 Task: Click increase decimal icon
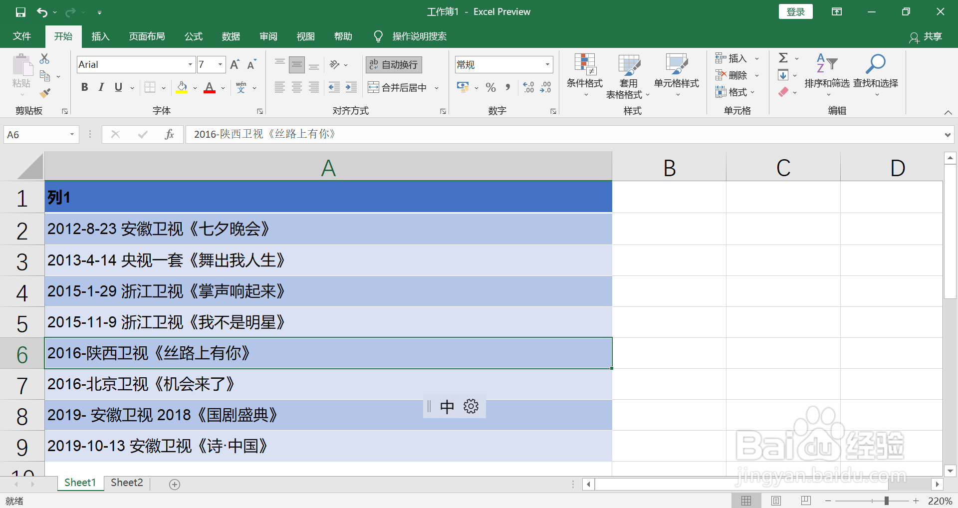(x=528, y=87)
